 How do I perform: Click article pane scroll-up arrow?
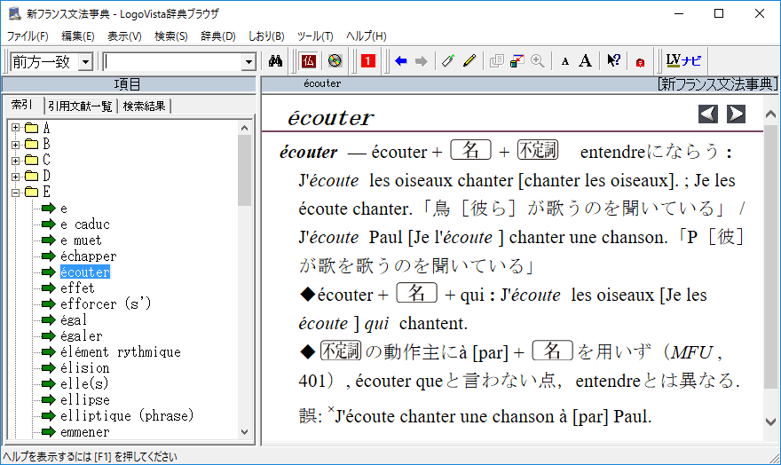[770, 114]
